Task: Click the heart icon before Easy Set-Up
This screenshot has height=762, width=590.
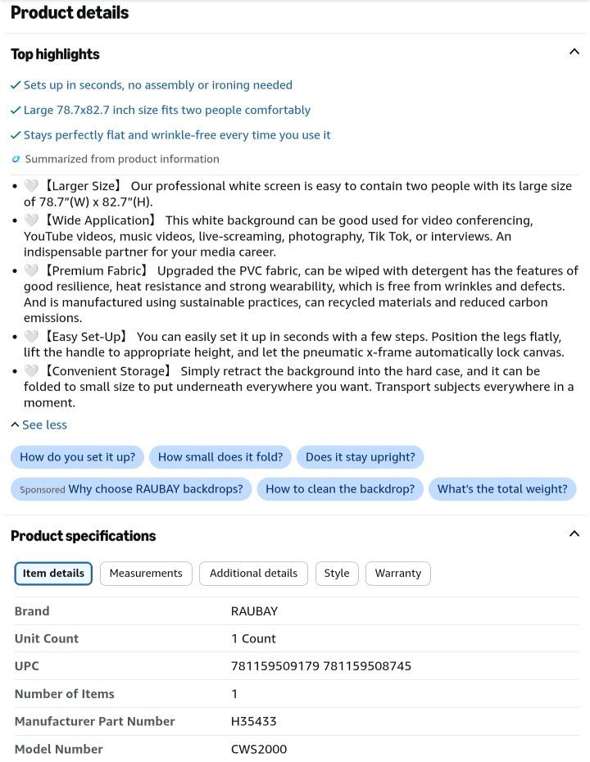Action: 31,336
